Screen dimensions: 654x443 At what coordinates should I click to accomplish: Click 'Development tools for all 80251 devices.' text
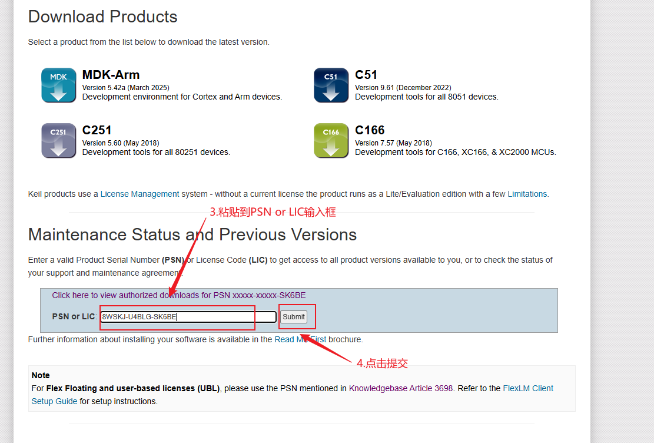point(156,153)
